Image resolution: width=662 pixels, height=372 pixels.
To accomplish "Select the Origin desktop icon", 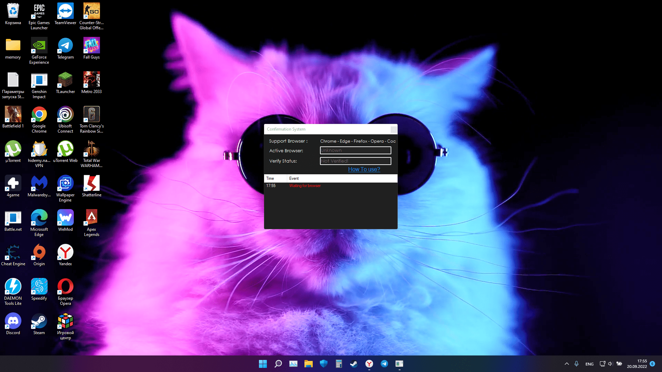I will (39, 255).
